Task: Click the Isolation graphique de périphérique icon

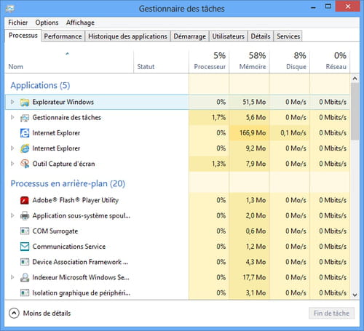Action: tap(25, 293)
